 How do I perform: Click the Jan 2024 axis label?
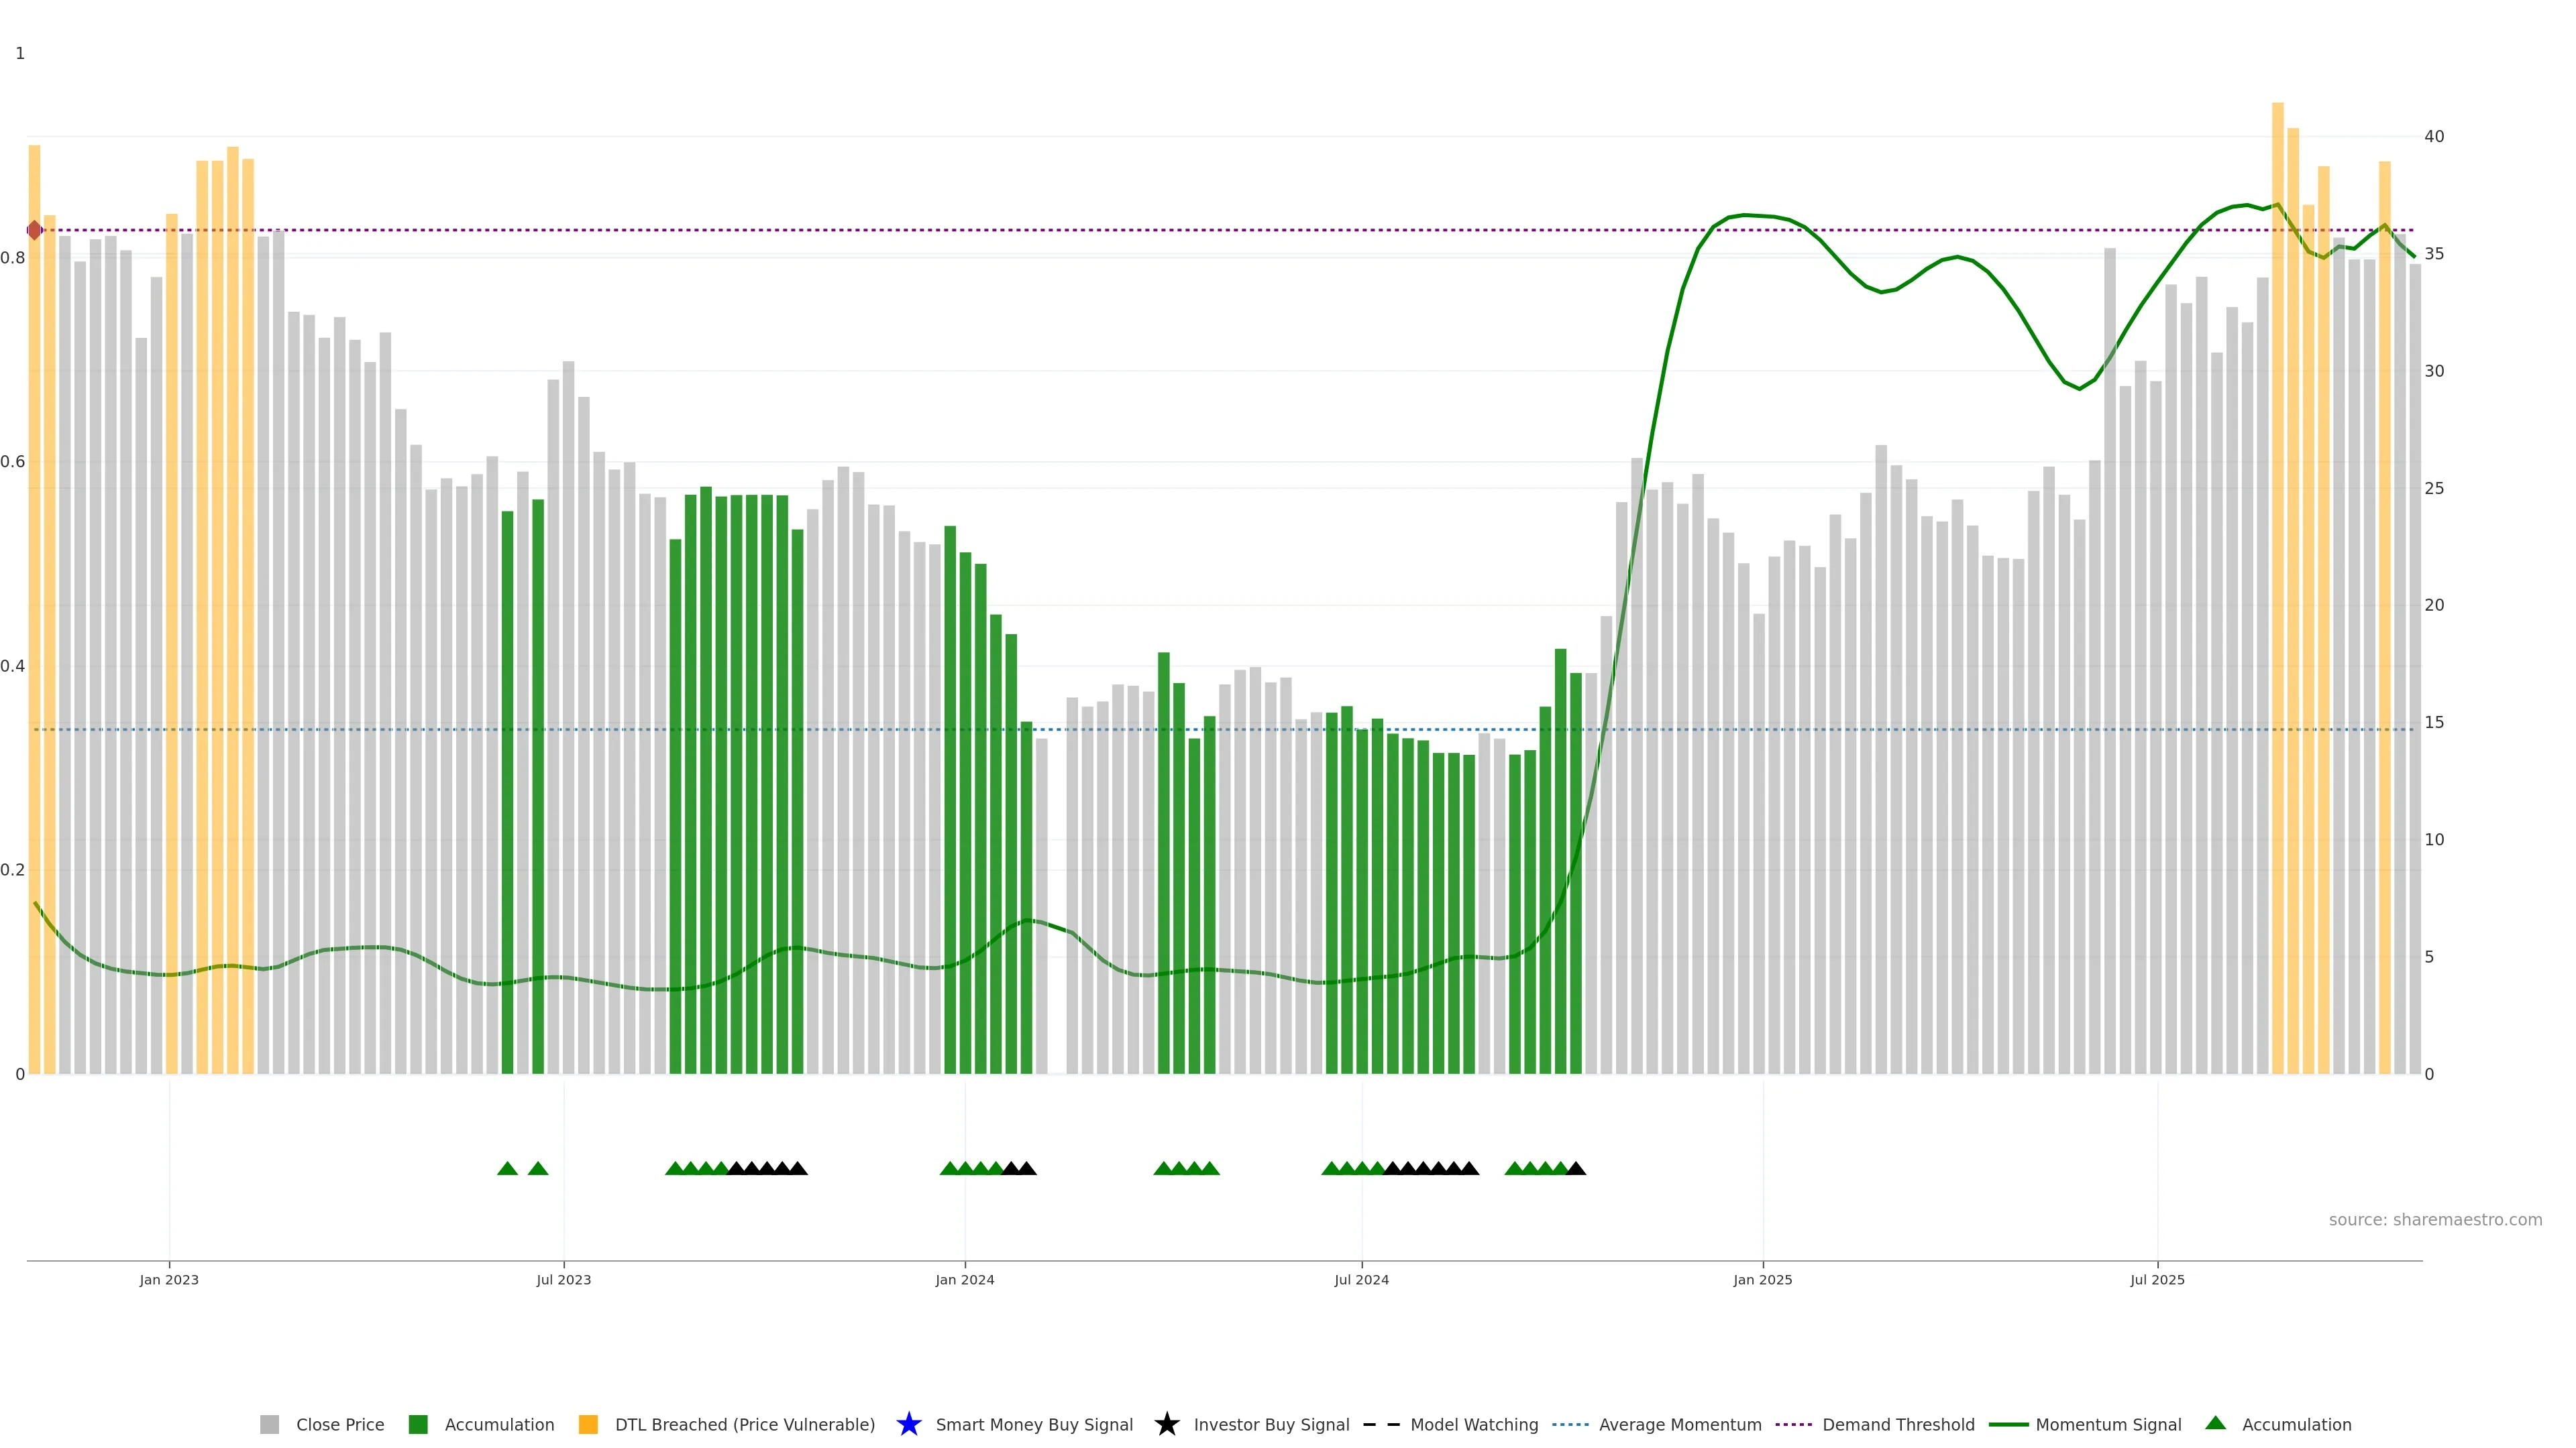tap(964, 1279)
